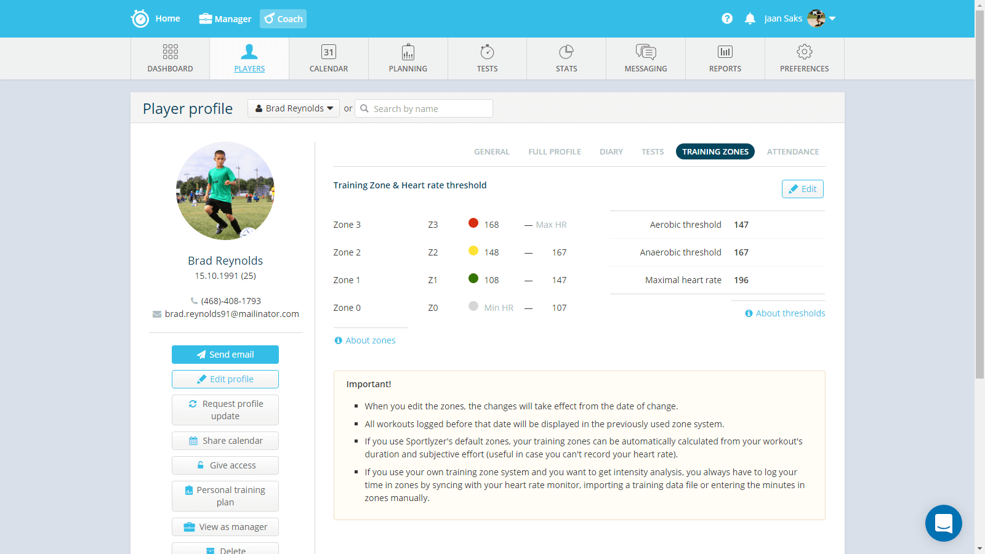Click the red Zone 3 color dot

click(x=473, y=223)
